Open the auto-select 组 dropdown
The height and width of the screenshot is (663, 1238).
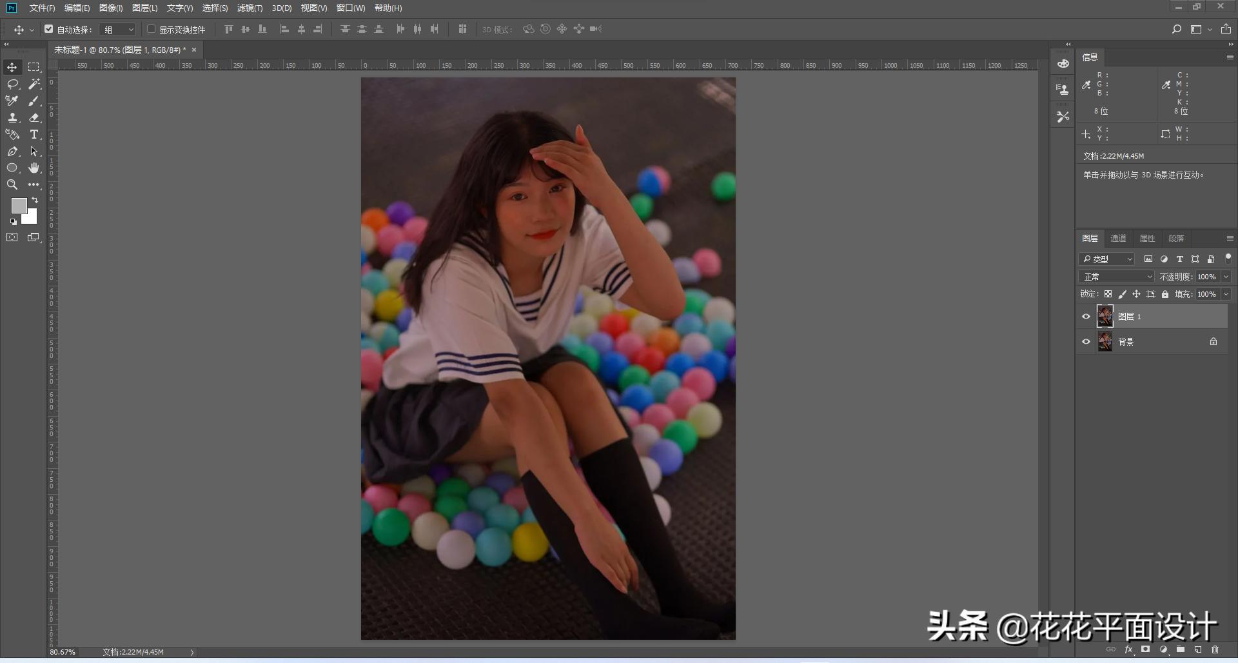pyautogui.click(x=119, y=30)
